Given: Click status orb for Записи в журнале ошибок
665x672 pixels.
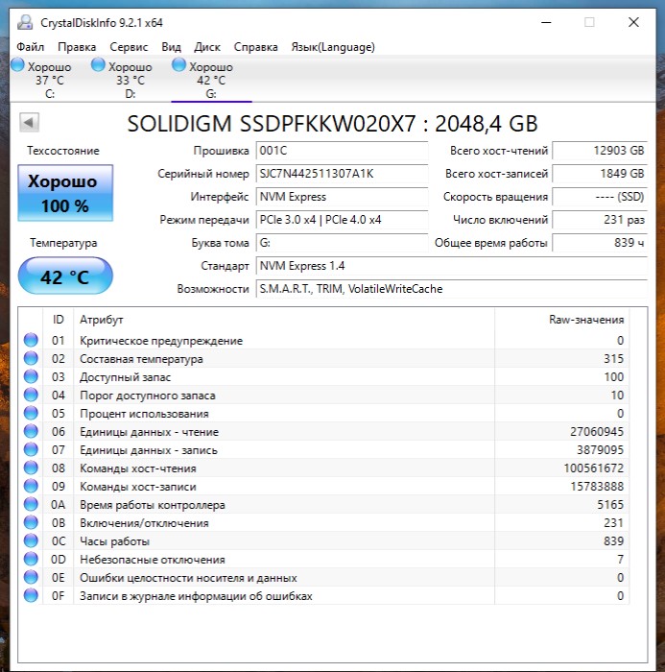Looking at the screenshot, I should tap(31, 595).
